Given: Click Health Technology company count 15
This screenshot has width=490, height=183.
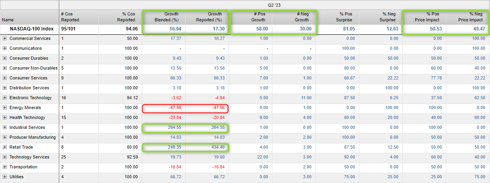Looking at the screenshot, I should click(x=64, y=118).
